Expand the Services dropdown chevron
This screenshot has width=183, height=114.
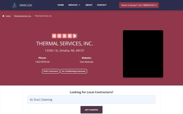tap(79, 5)
